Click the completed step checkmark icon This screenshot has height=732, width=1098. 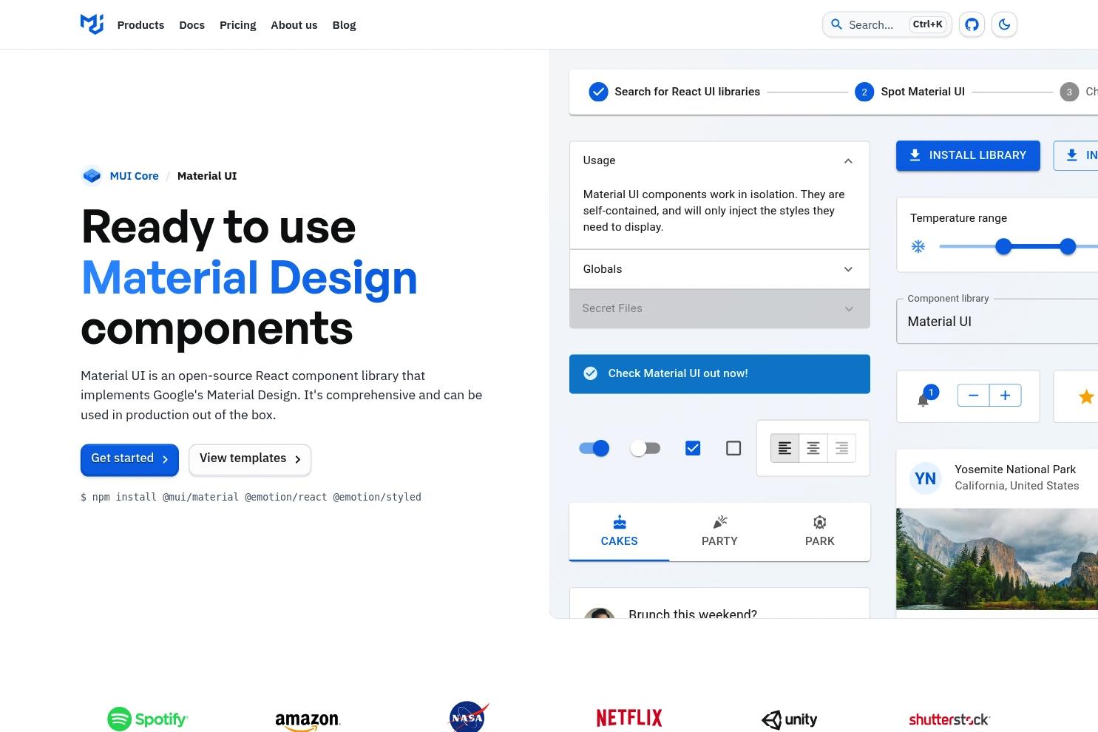(598, 92)
